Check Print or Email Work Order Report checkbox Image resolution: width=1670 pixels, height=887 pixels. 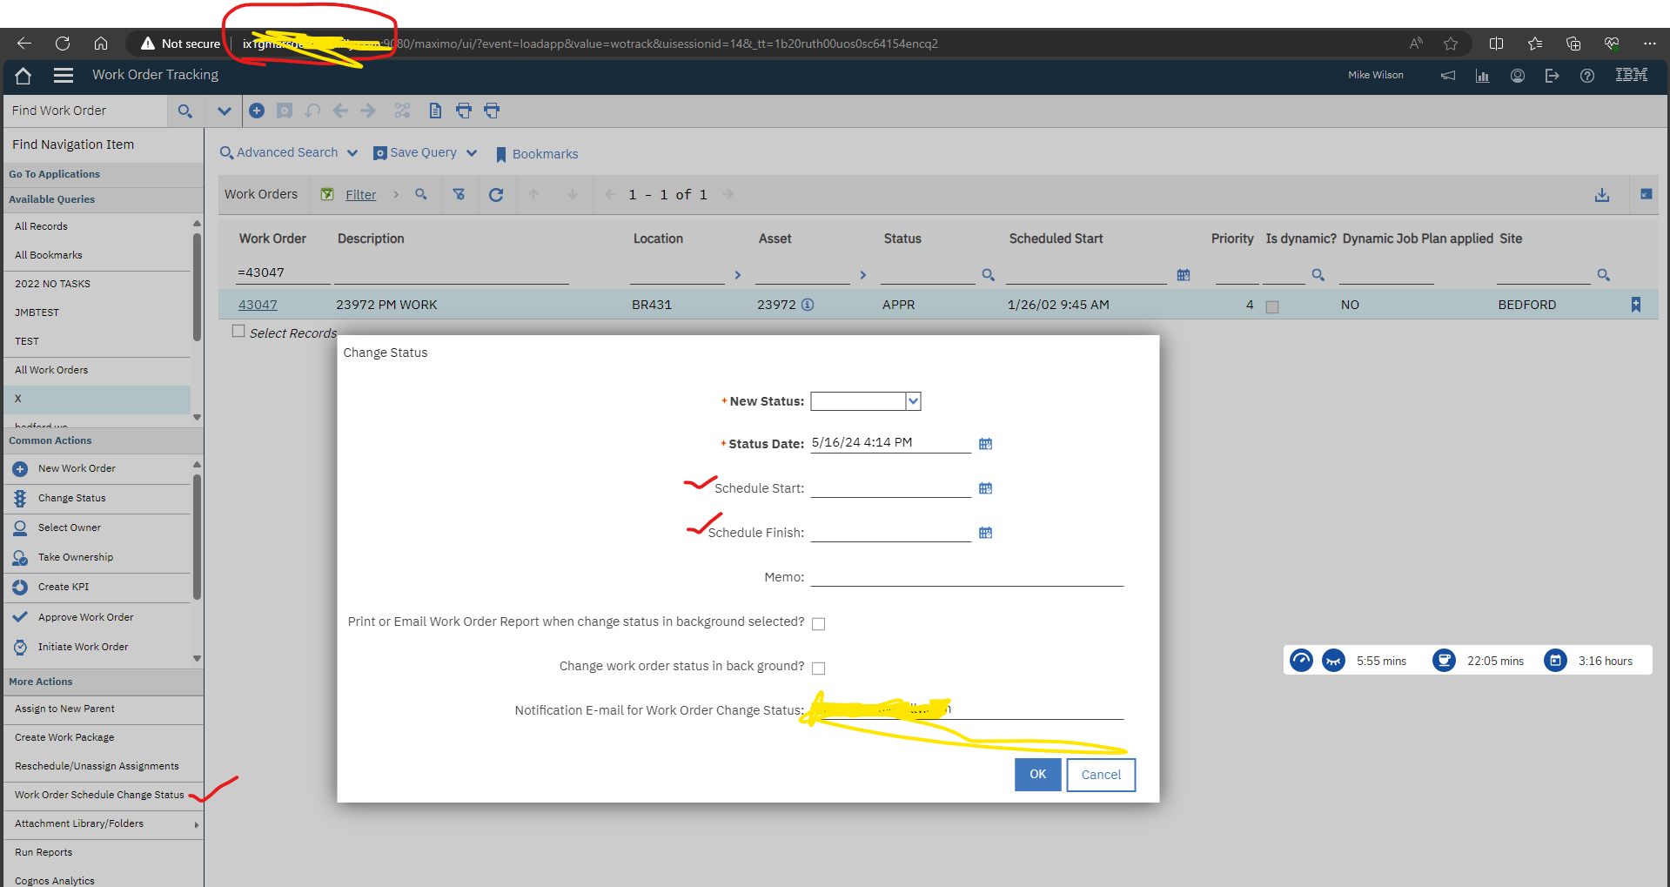coord(818,623)
